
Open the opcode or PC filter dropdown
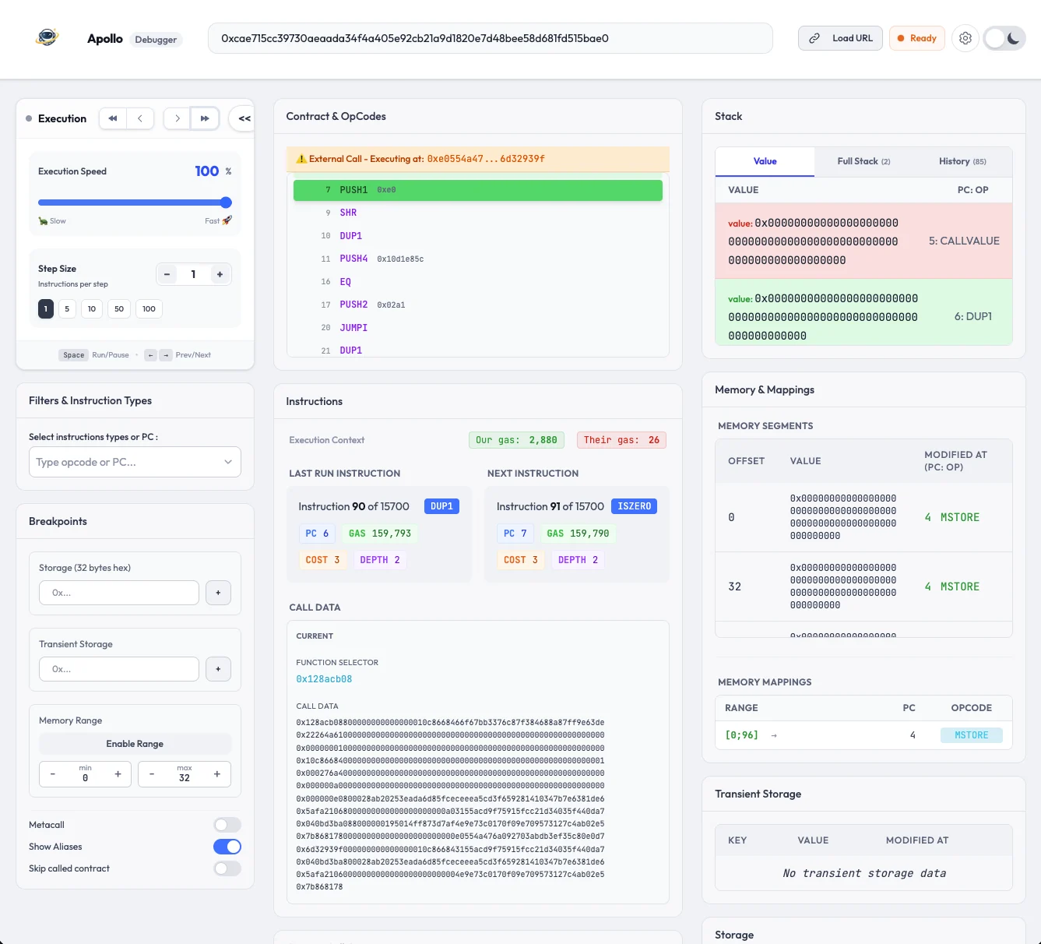pos(135,462)
